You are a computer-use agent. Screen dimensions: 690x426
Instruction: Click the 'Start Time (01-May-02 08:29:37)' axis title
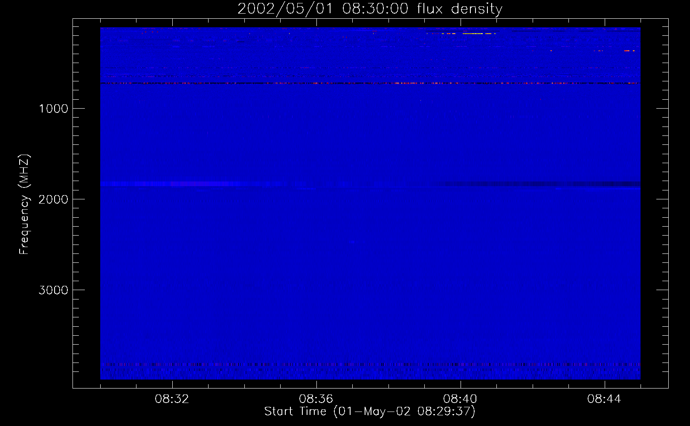click(x=370, y=412)
